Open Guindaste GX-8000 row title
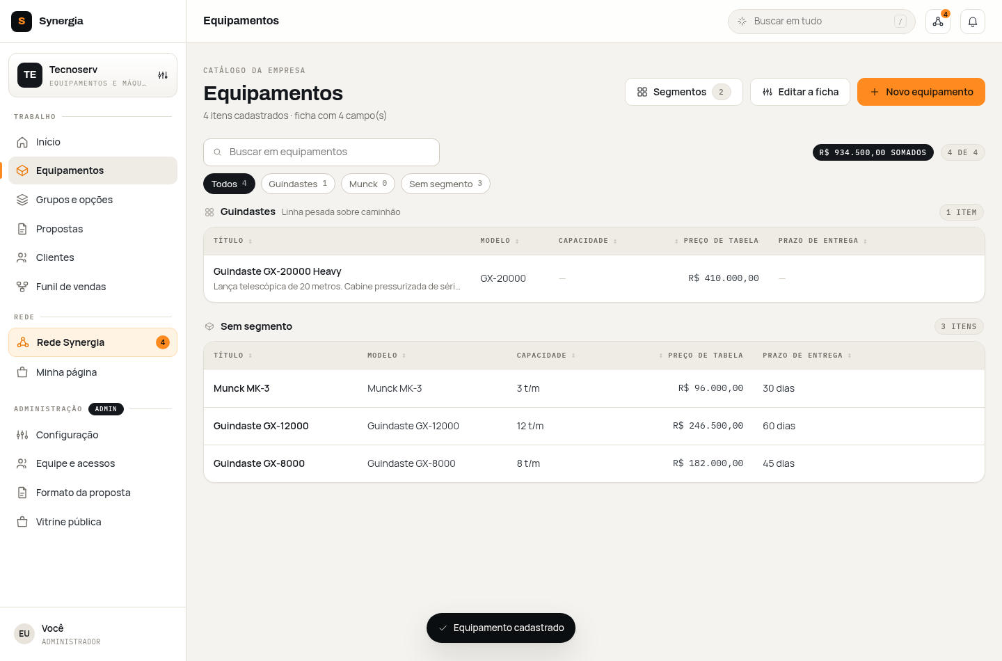This screenshot has height=661, width=1002. (x=259, y=463)
